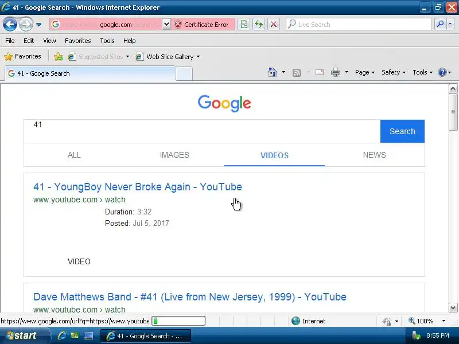The image size is (459, 344).
Task: Expand the Home button dropdown arrow
Action: [x=283, y=72]
